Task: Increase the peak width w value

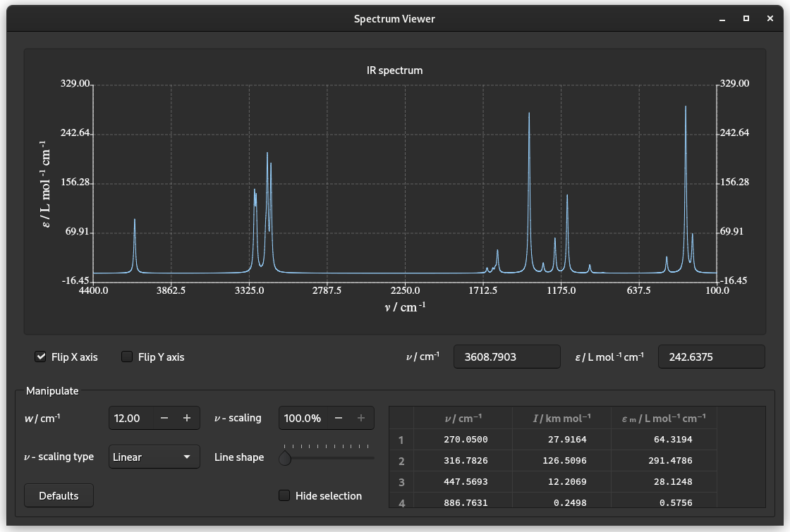Action: pyautogui.click(x=187, y=419)
